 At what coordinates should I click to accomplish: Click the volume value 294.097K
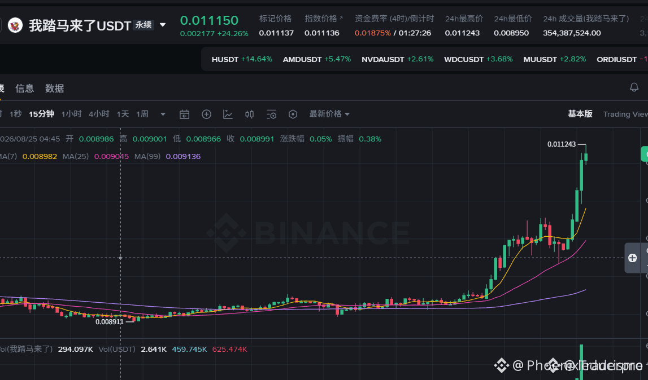point(75,349)
